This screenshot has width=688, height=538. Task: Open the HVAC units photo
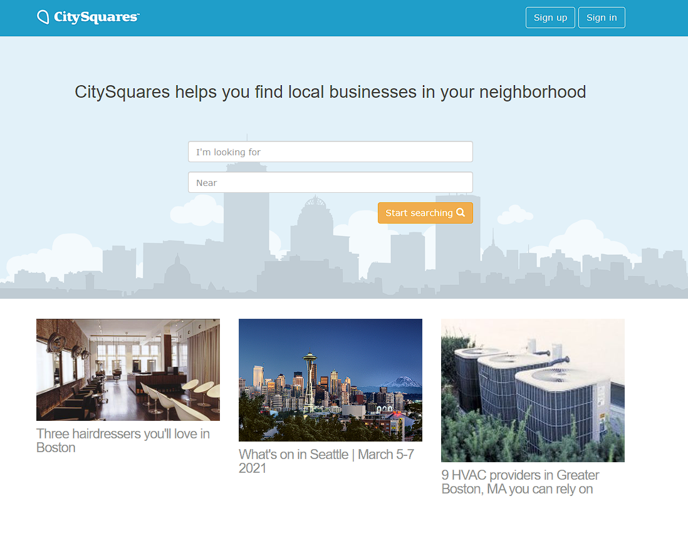pyautogui.click(x=533, y=390)
